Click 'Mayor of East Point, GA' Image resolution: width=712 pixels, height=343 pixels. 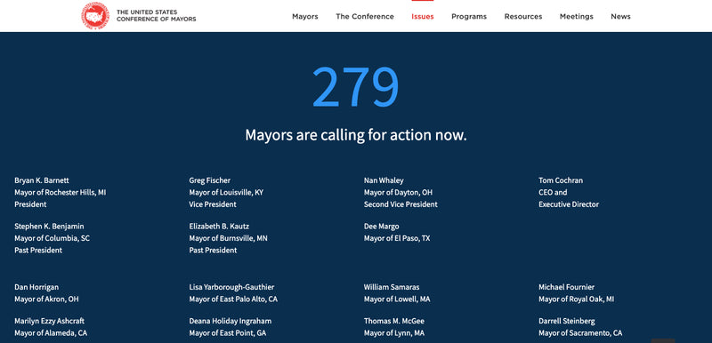[x=228, y=333]
